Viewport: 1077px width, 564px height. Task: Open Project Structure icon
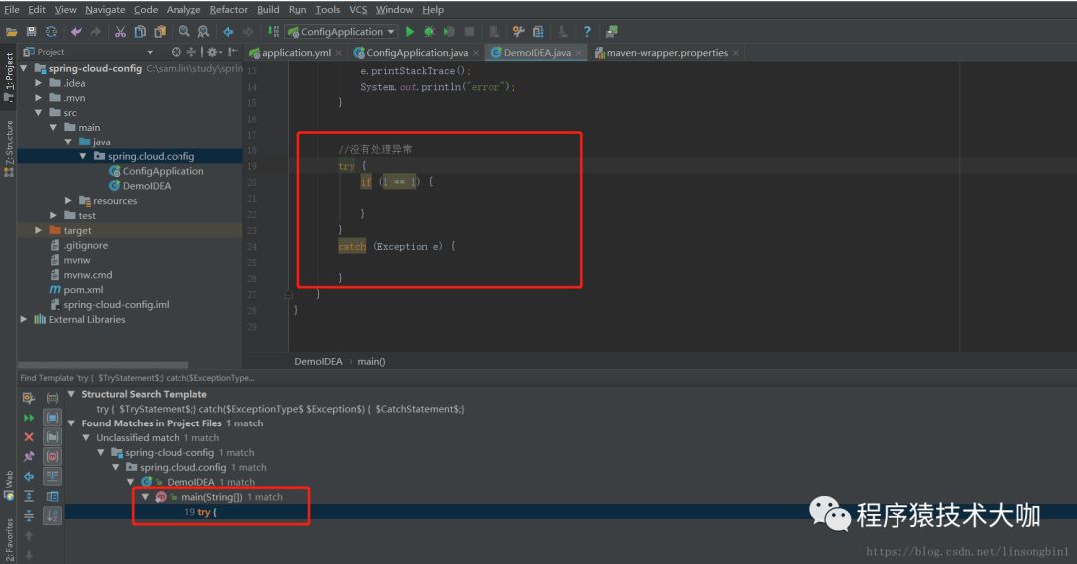pos(538,32)
